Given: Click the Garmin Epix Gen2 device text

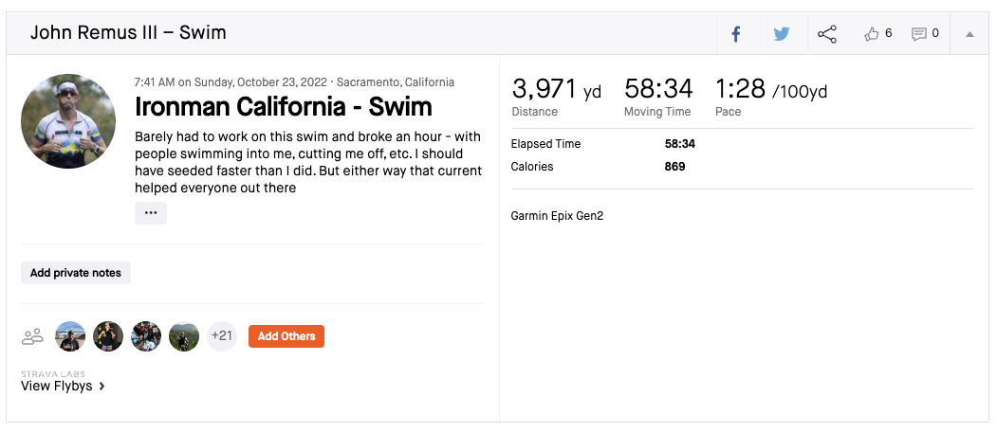Looking at the screenshot, I should 557,216.
